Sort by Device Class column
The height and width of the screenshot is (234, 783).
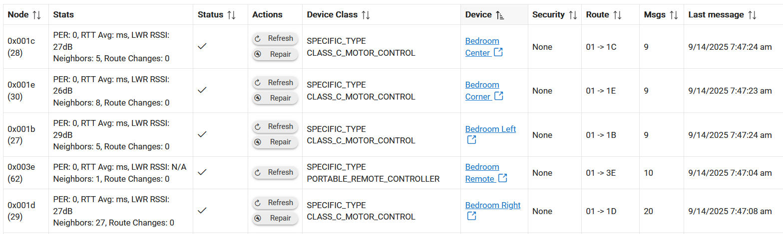366,15
